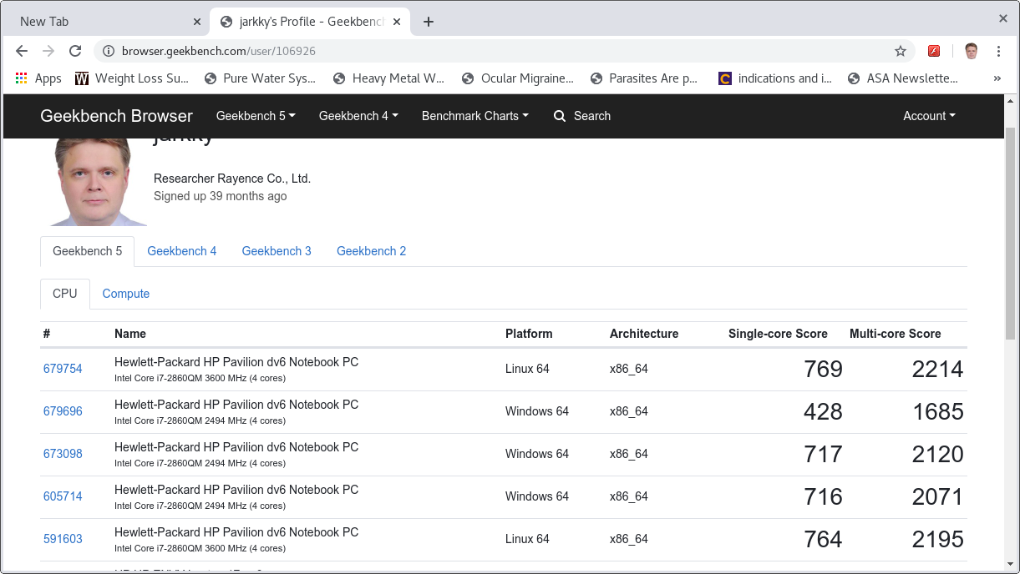The image size is (1020, 574).
Task: Close the New Tab tab
Action: pyautogui.click(x=197, y=22)
